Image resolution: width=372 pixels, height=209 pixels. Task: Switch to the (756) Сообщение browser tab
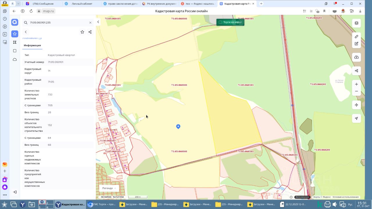[42, 4]
